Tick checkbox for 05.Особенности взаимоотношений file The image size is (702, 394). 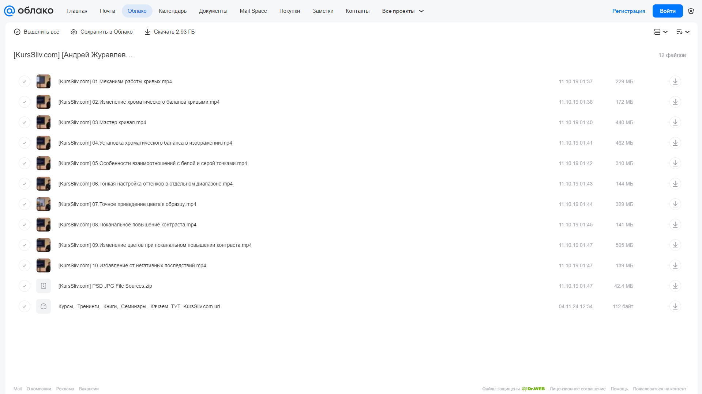tap(25, 163)
